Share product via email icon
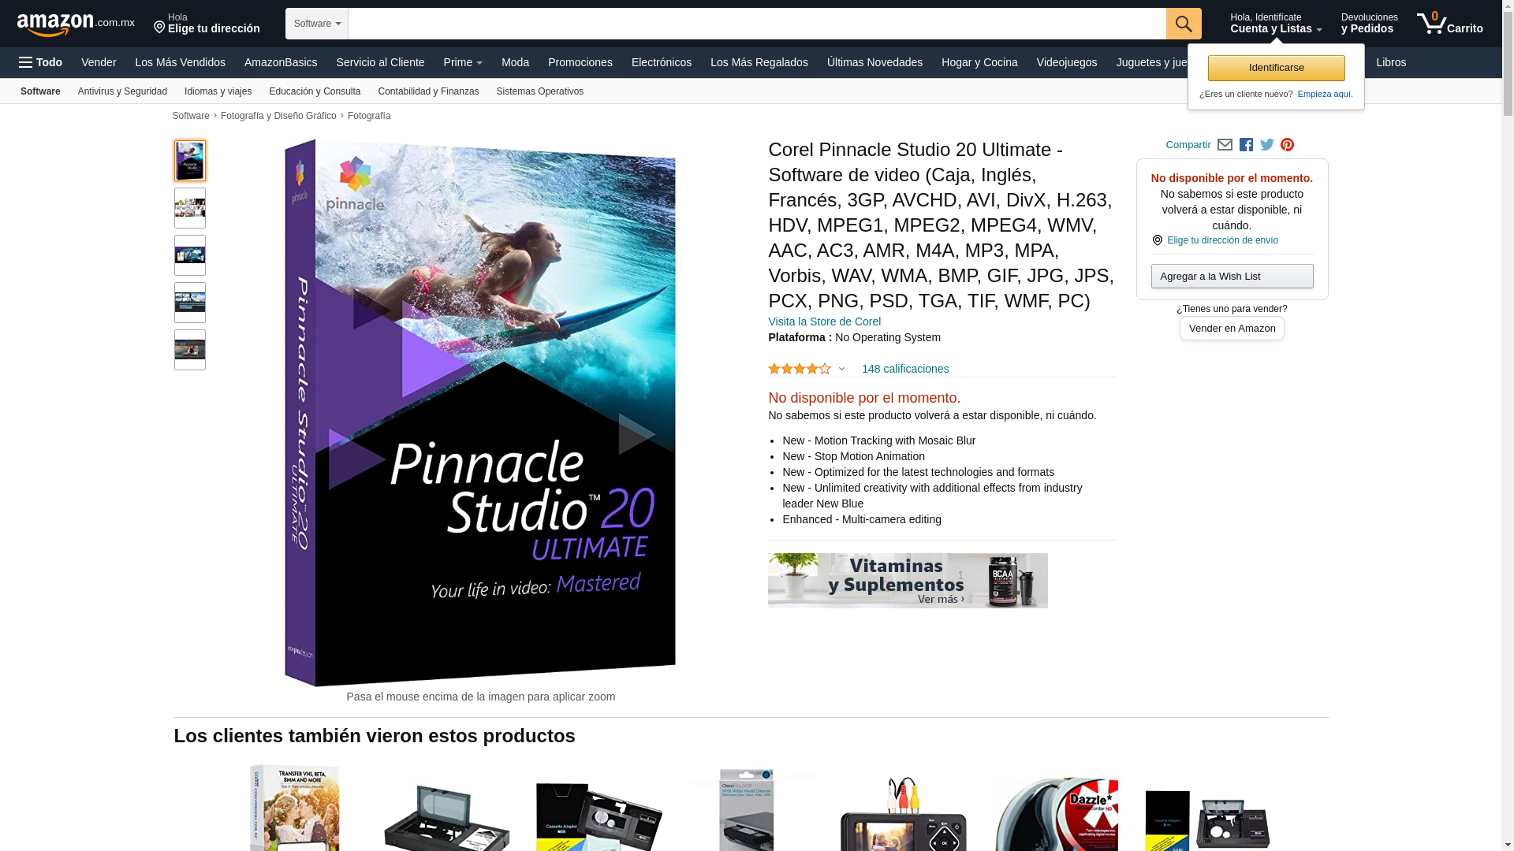1514x851 pixels. pos(1225,145)
